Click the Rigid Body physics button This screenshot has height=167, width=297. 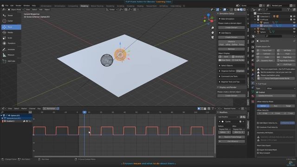coord(286,57)
